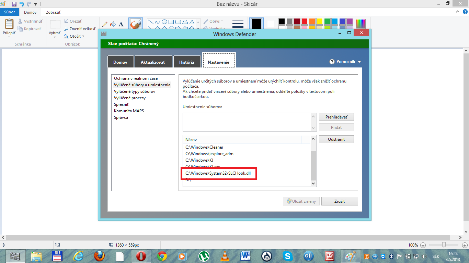Switch to História tab in Defender
The height and width of the screenshot is (263, 469).
click(186, 62)
